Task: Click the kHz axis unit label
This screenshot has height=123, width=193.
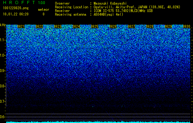Action: [3, 25]
